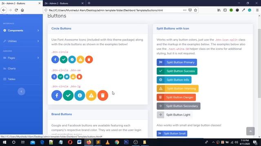
Task: Open the Firefox hamburger menu
Action: tap(257, 10)
